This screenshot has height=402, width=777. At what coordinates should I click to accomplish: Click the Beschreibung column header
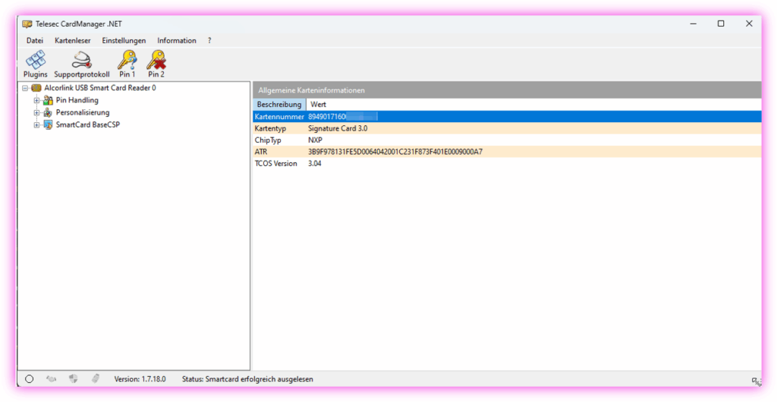coord(279,104)
